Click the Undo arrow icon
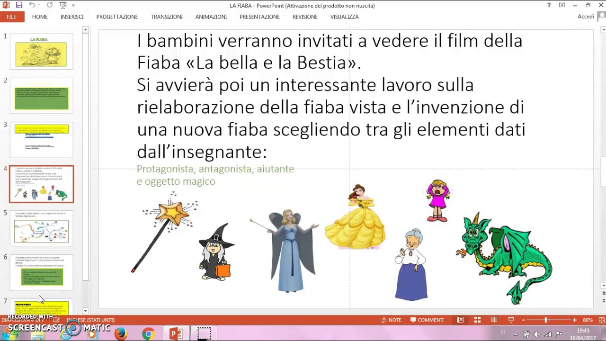 (x=32, y=5)
